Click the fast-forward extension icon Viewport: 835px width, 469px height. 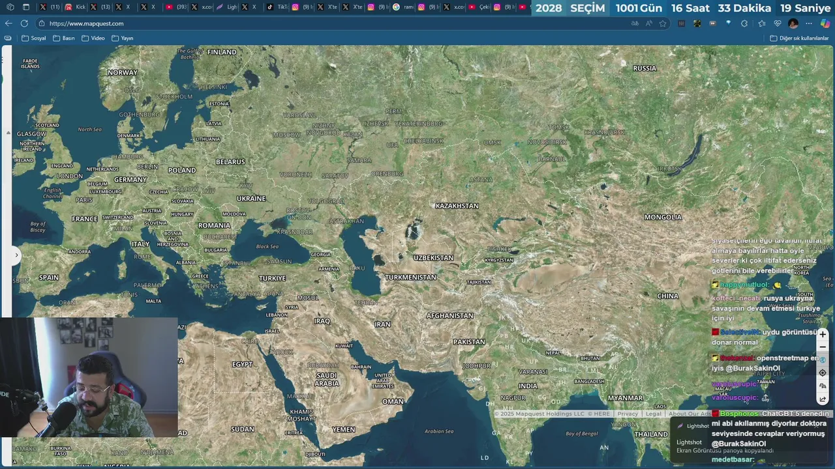coord(712,23)
